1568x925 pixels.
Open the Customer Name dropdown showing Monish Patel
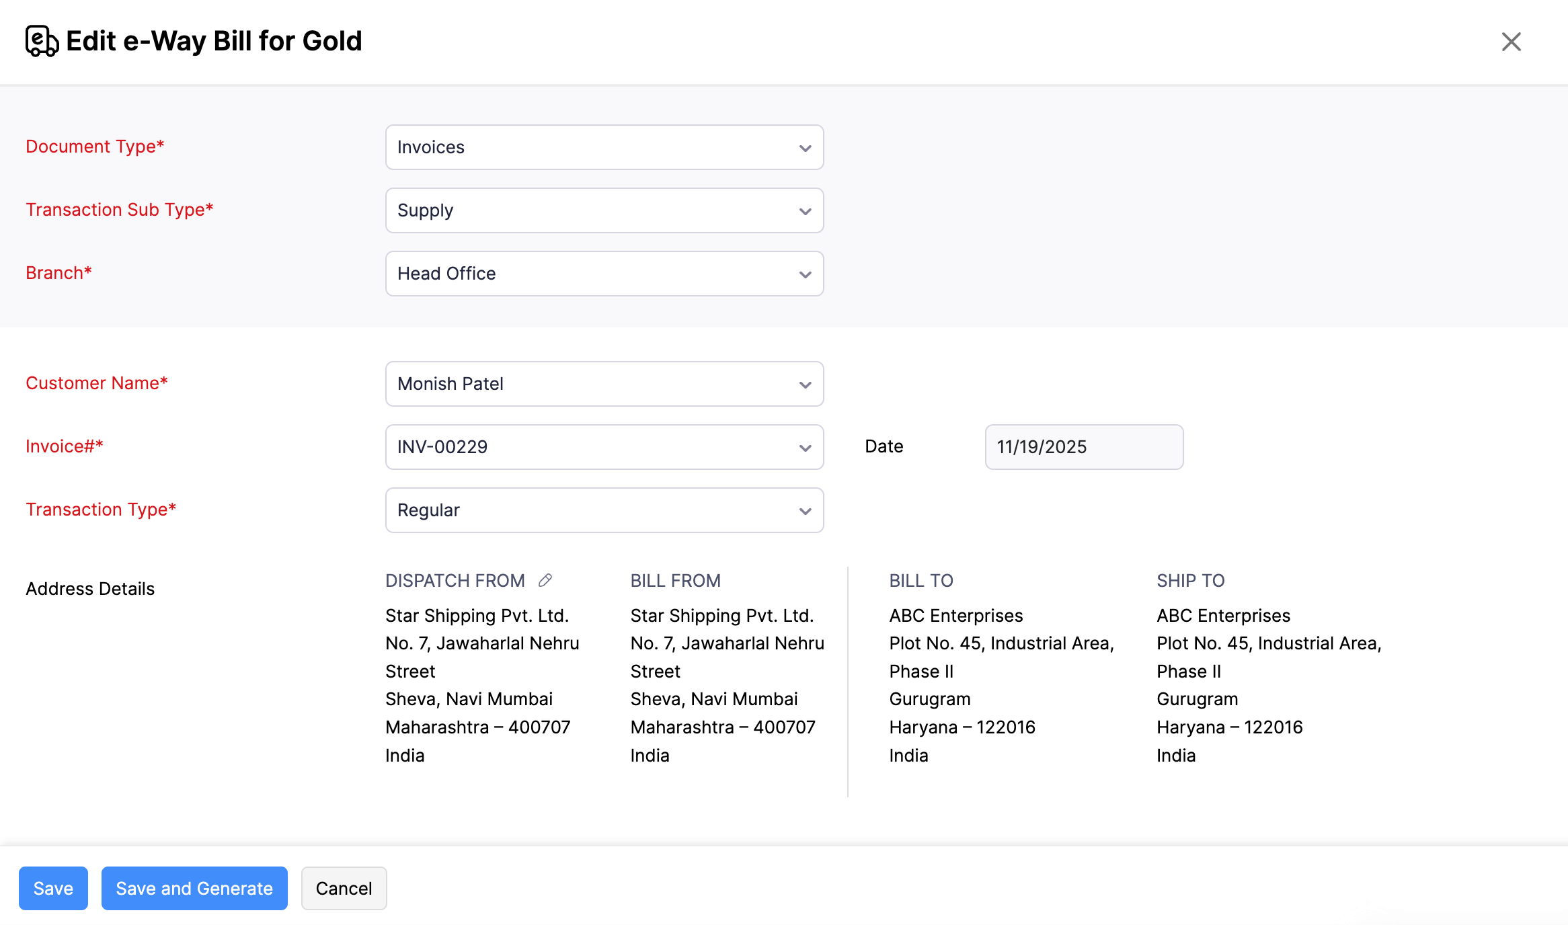click(x=604, y=384)
